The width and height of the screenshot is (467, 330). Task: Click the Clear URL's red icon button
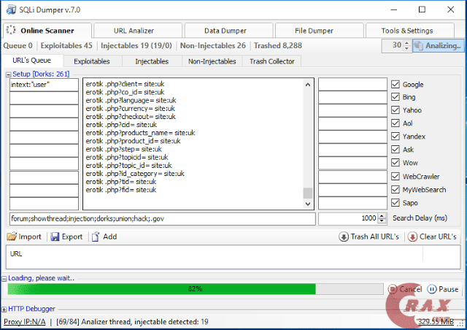tap(432, 237)
